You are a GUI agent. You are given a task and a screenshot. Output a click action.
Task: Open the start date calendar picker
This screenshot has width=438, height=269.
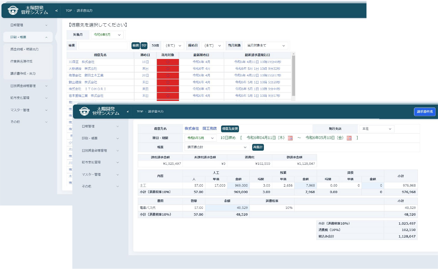[x=290, y=138]
